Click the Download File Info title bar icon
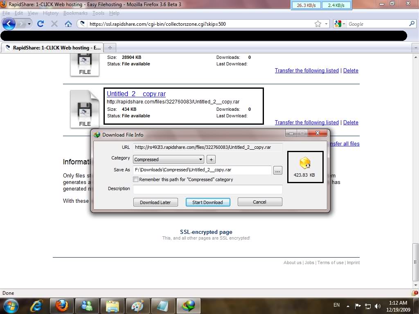This screenshot has width=419, height=314. pos(97,135)
